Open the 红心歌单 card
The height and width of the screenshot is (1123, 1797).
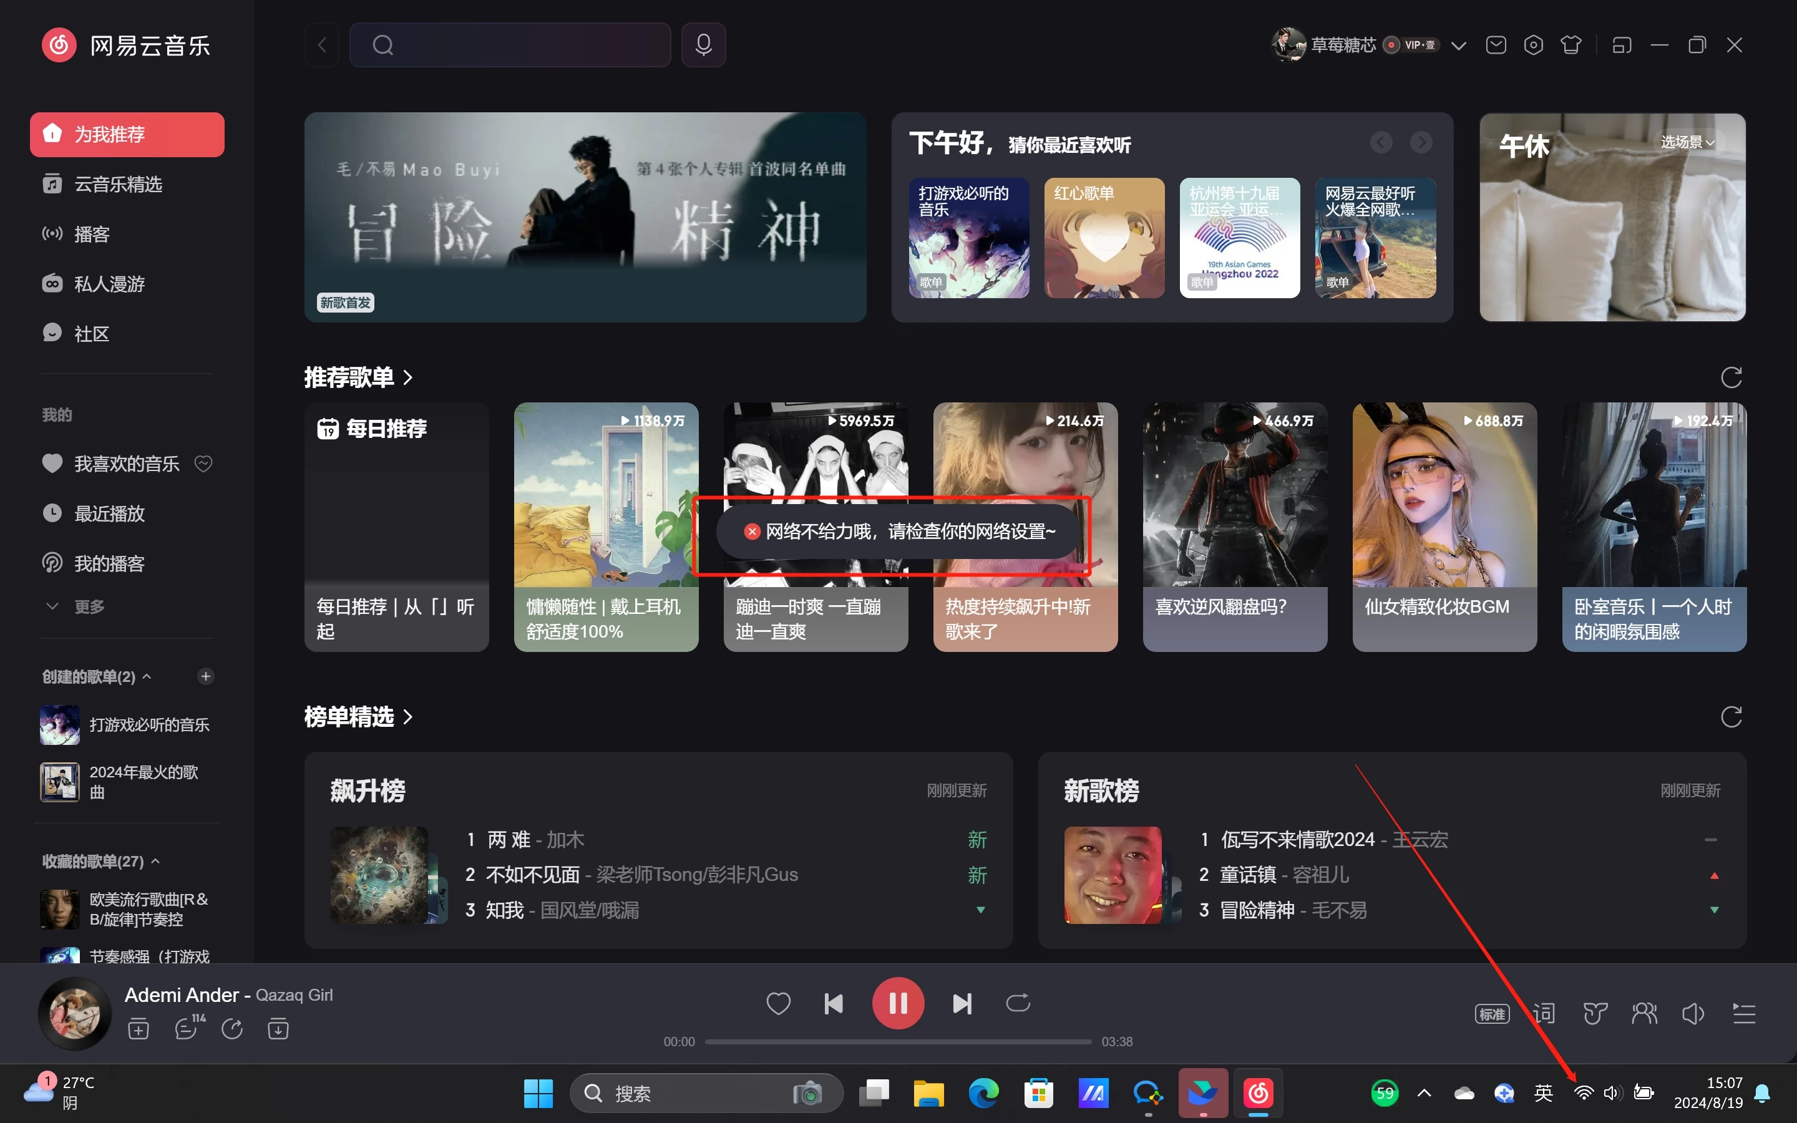coord(1104,238)
